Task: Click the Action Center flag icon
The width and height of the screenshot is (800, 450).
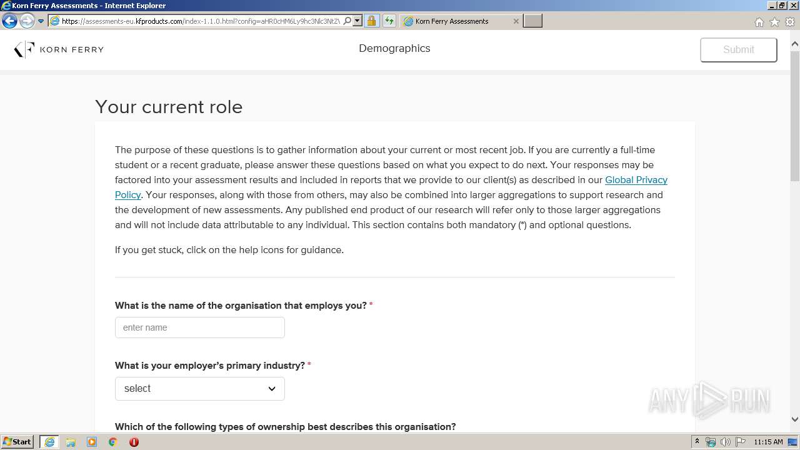Action: click(x=741, y=442)
